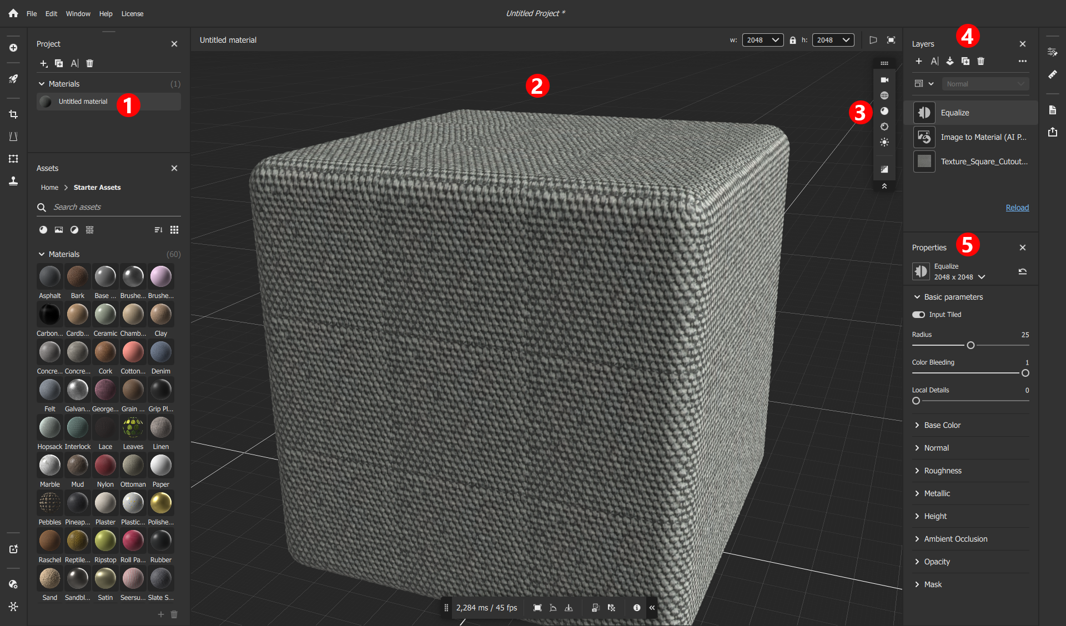The image size is (1066, 626).
Task: Click the Clone stamp tool in left sidebar
Action: click(x=13, y=181)
